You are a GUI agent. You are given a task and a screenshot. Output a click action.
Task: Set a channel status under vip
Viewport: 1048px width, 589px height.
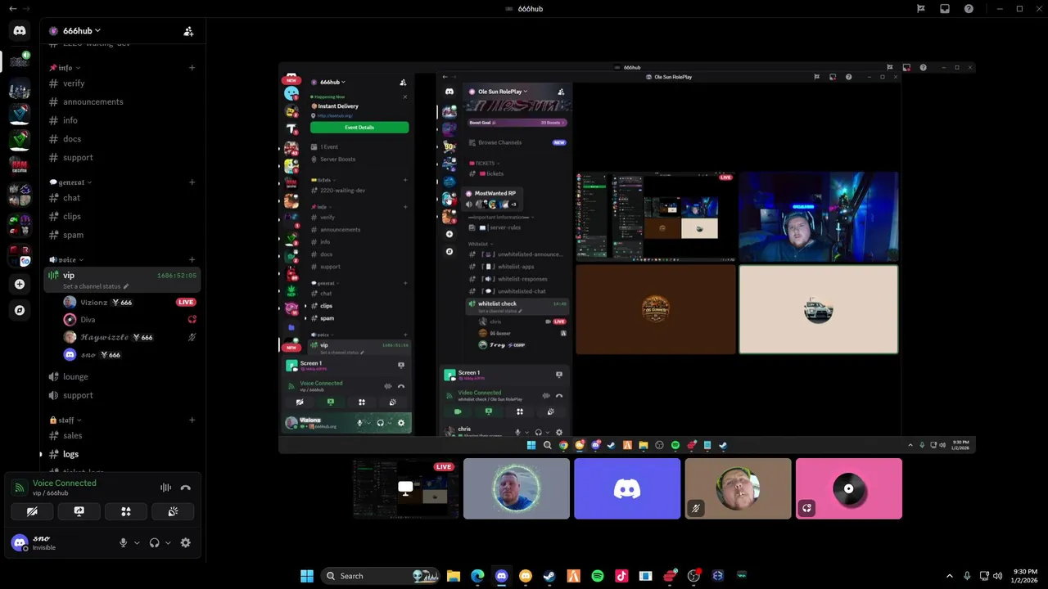point(96,286)
